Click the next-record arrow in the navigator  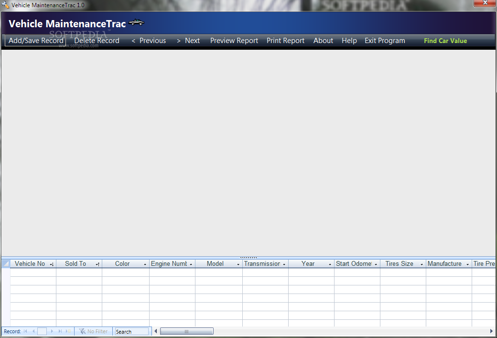pos(52,331)
